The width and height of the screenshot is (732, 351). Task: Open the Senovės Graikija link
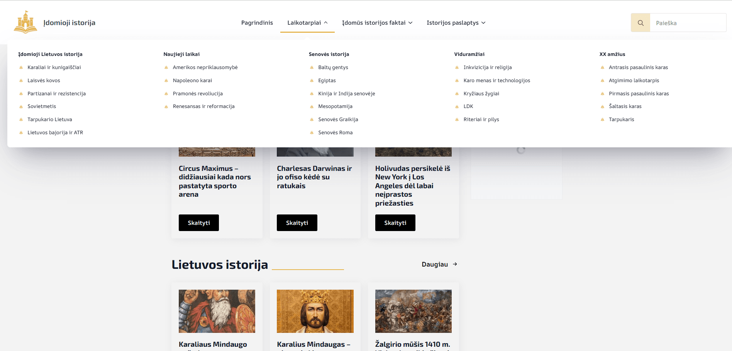[x=338, y=119]
